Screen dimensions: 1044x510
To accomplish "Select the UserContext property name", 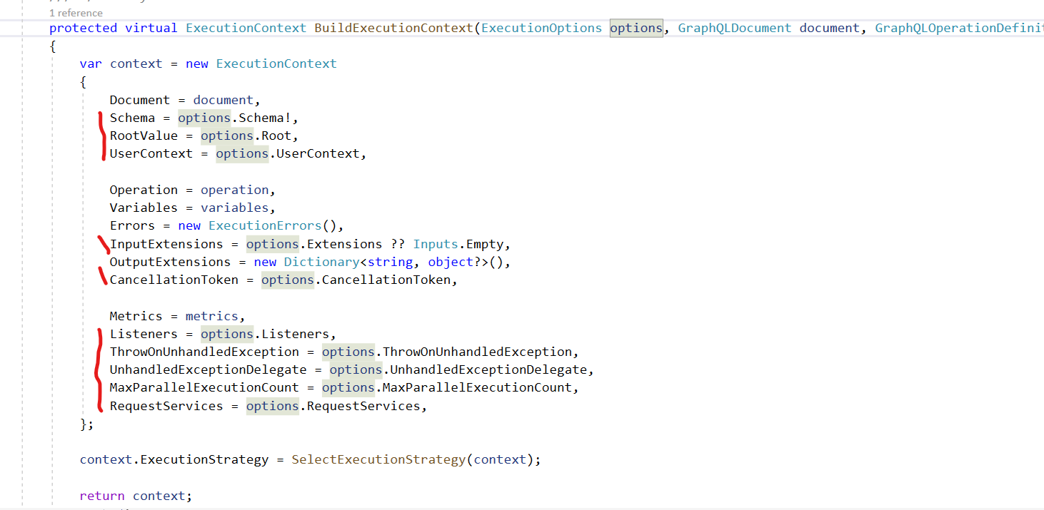I will [151, 153].
